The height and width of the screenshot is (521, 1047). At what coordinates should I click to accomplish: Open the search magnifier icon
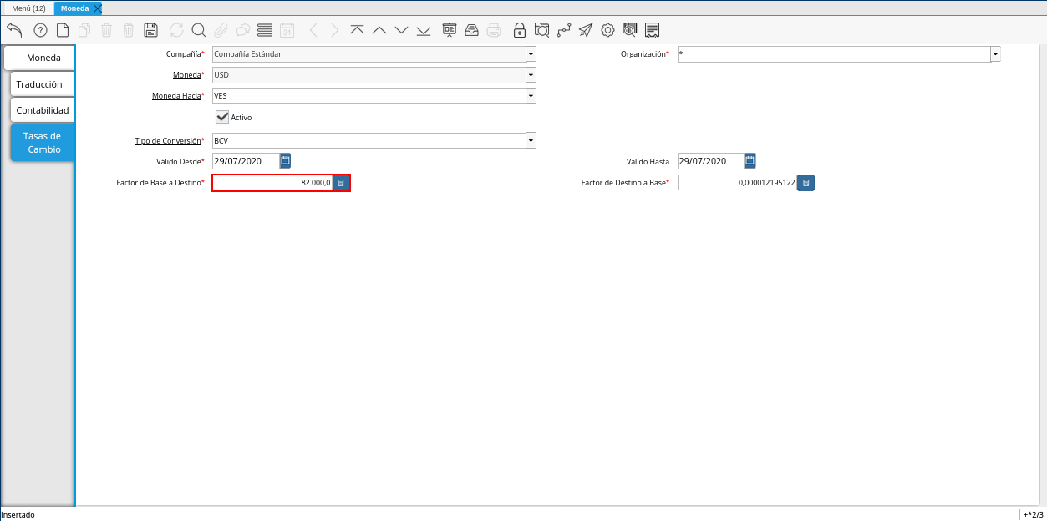(199, 30)
